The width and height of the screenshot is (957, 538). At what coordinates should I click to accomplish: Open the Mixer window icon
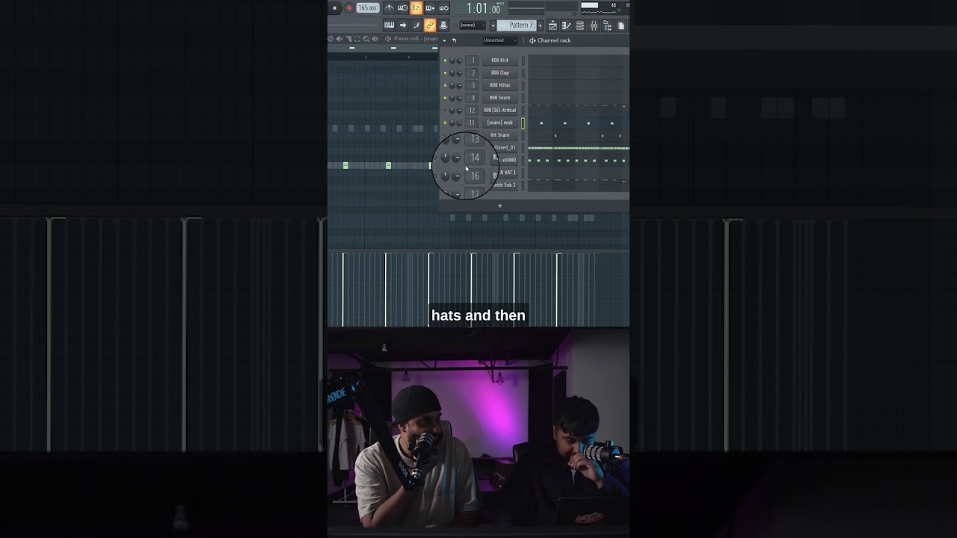coord(594,25)
